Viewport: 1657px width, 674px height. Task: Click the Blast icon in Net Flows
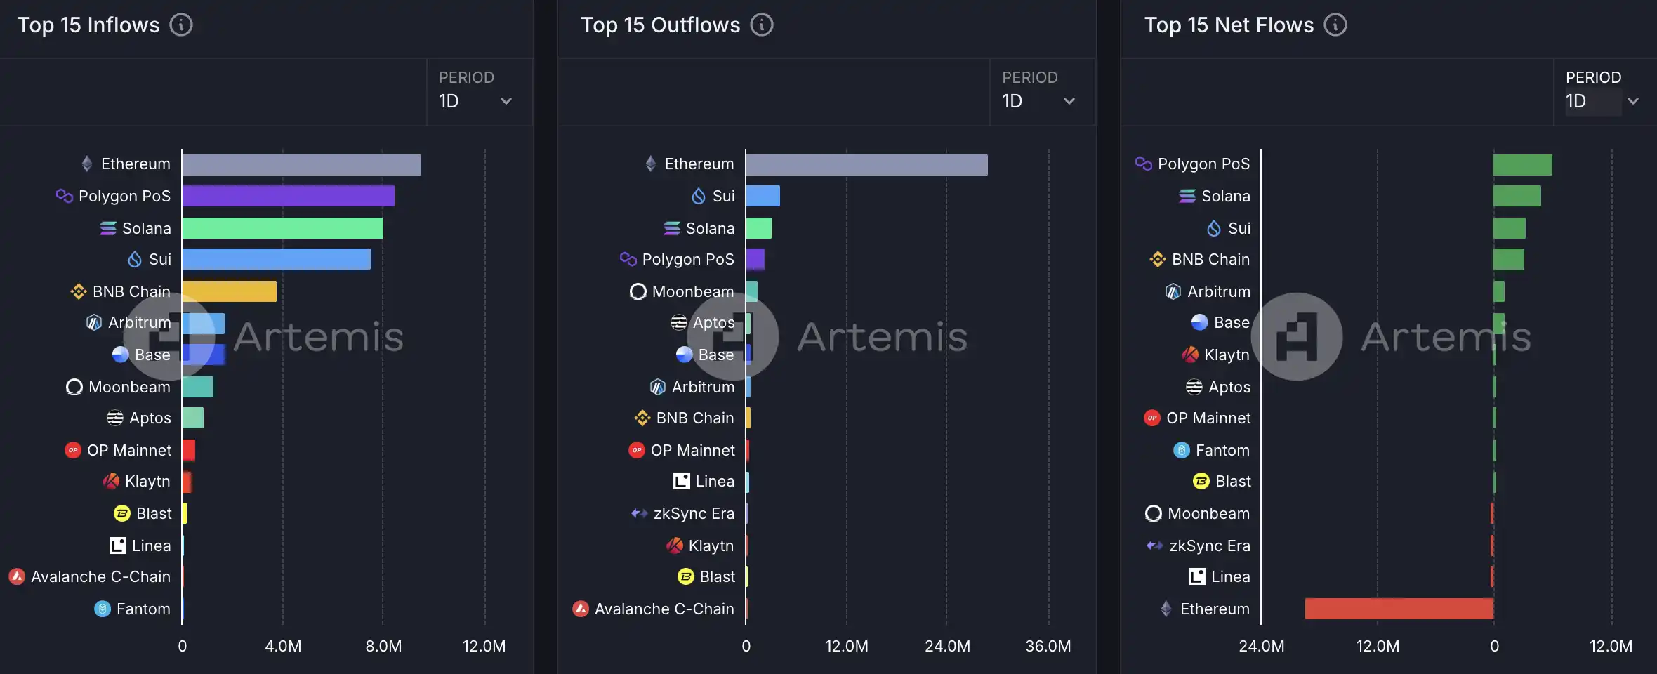[1201, 481]
